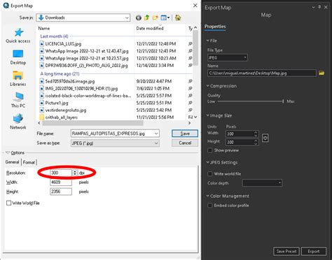Collapse the Image Size section
The width and height of the screenshot is (332, 260).
(x=207, y=115)
